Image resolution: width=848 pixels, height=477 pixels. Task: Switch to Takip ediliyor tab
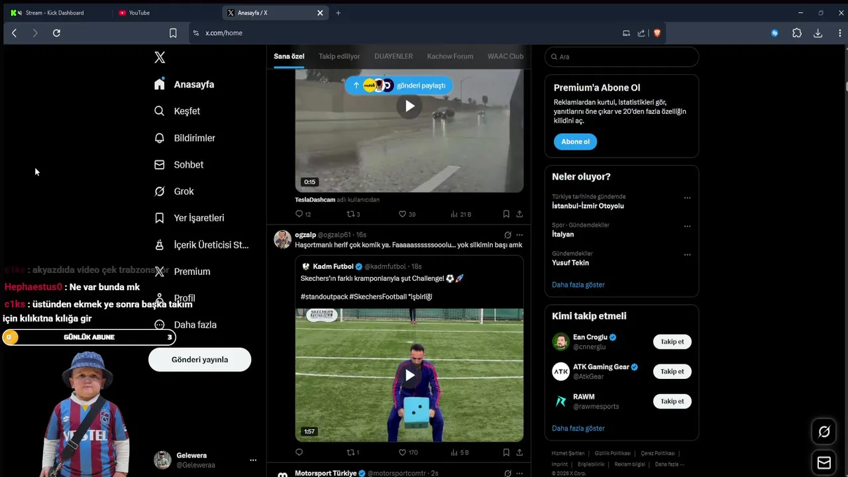[x=339, y=56]
